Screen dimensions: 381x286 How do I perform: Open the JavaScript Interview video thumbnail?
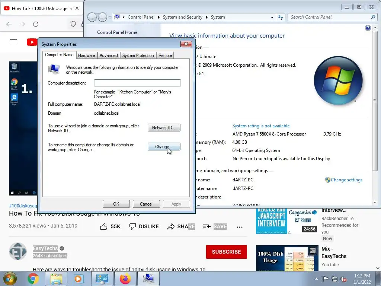(x=287, y=221)
